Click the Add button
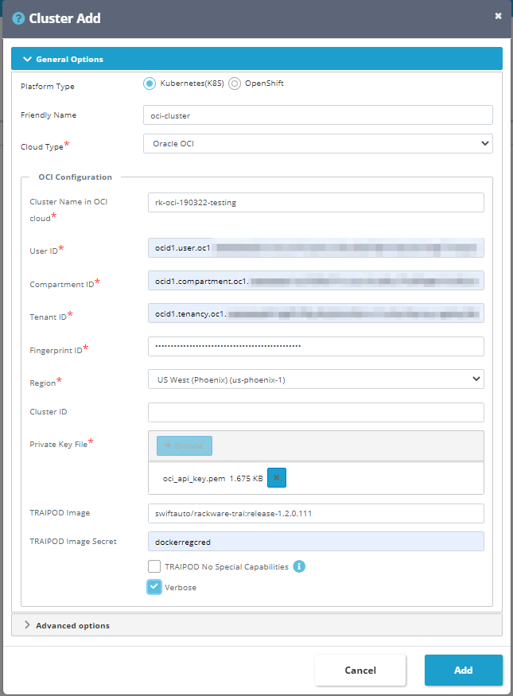This screenshot has width=513, height=696. (463, 670)
